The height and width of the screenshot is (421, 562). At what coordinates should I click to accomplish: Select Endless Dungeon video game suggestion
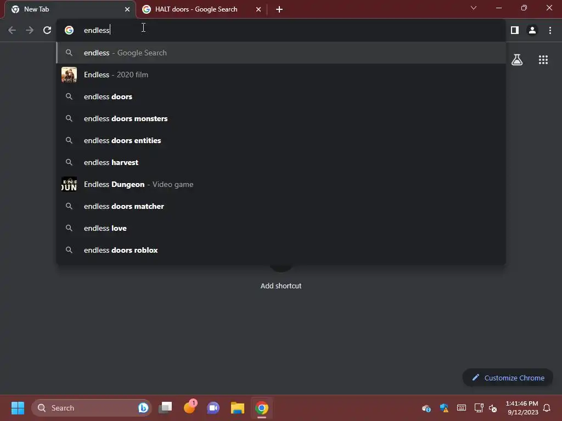click(x=281, y=184)
